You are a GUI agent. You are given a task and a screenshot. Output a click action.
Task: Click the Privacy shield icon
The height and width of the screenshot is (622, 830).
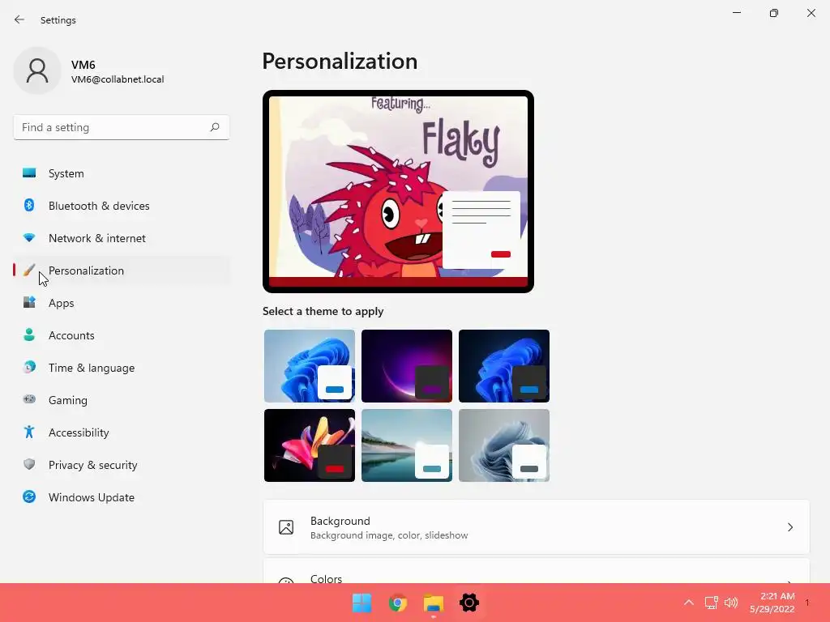[29, 464]
